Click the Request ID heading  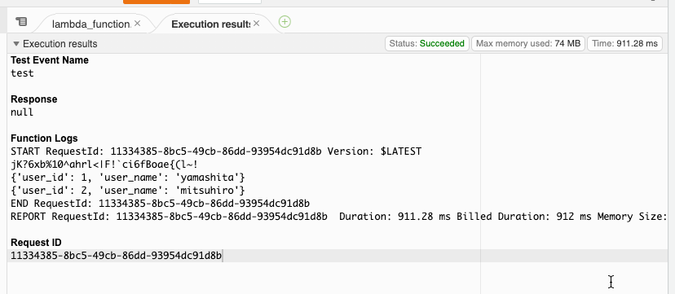[36, 243]
